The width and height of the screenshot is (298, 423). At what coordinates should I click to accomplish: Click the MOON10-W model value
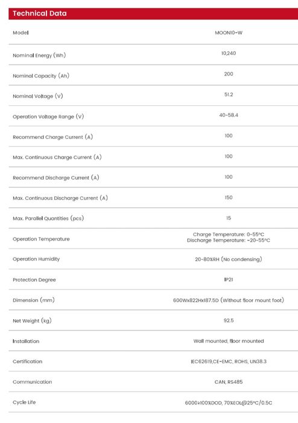(229, 33)
